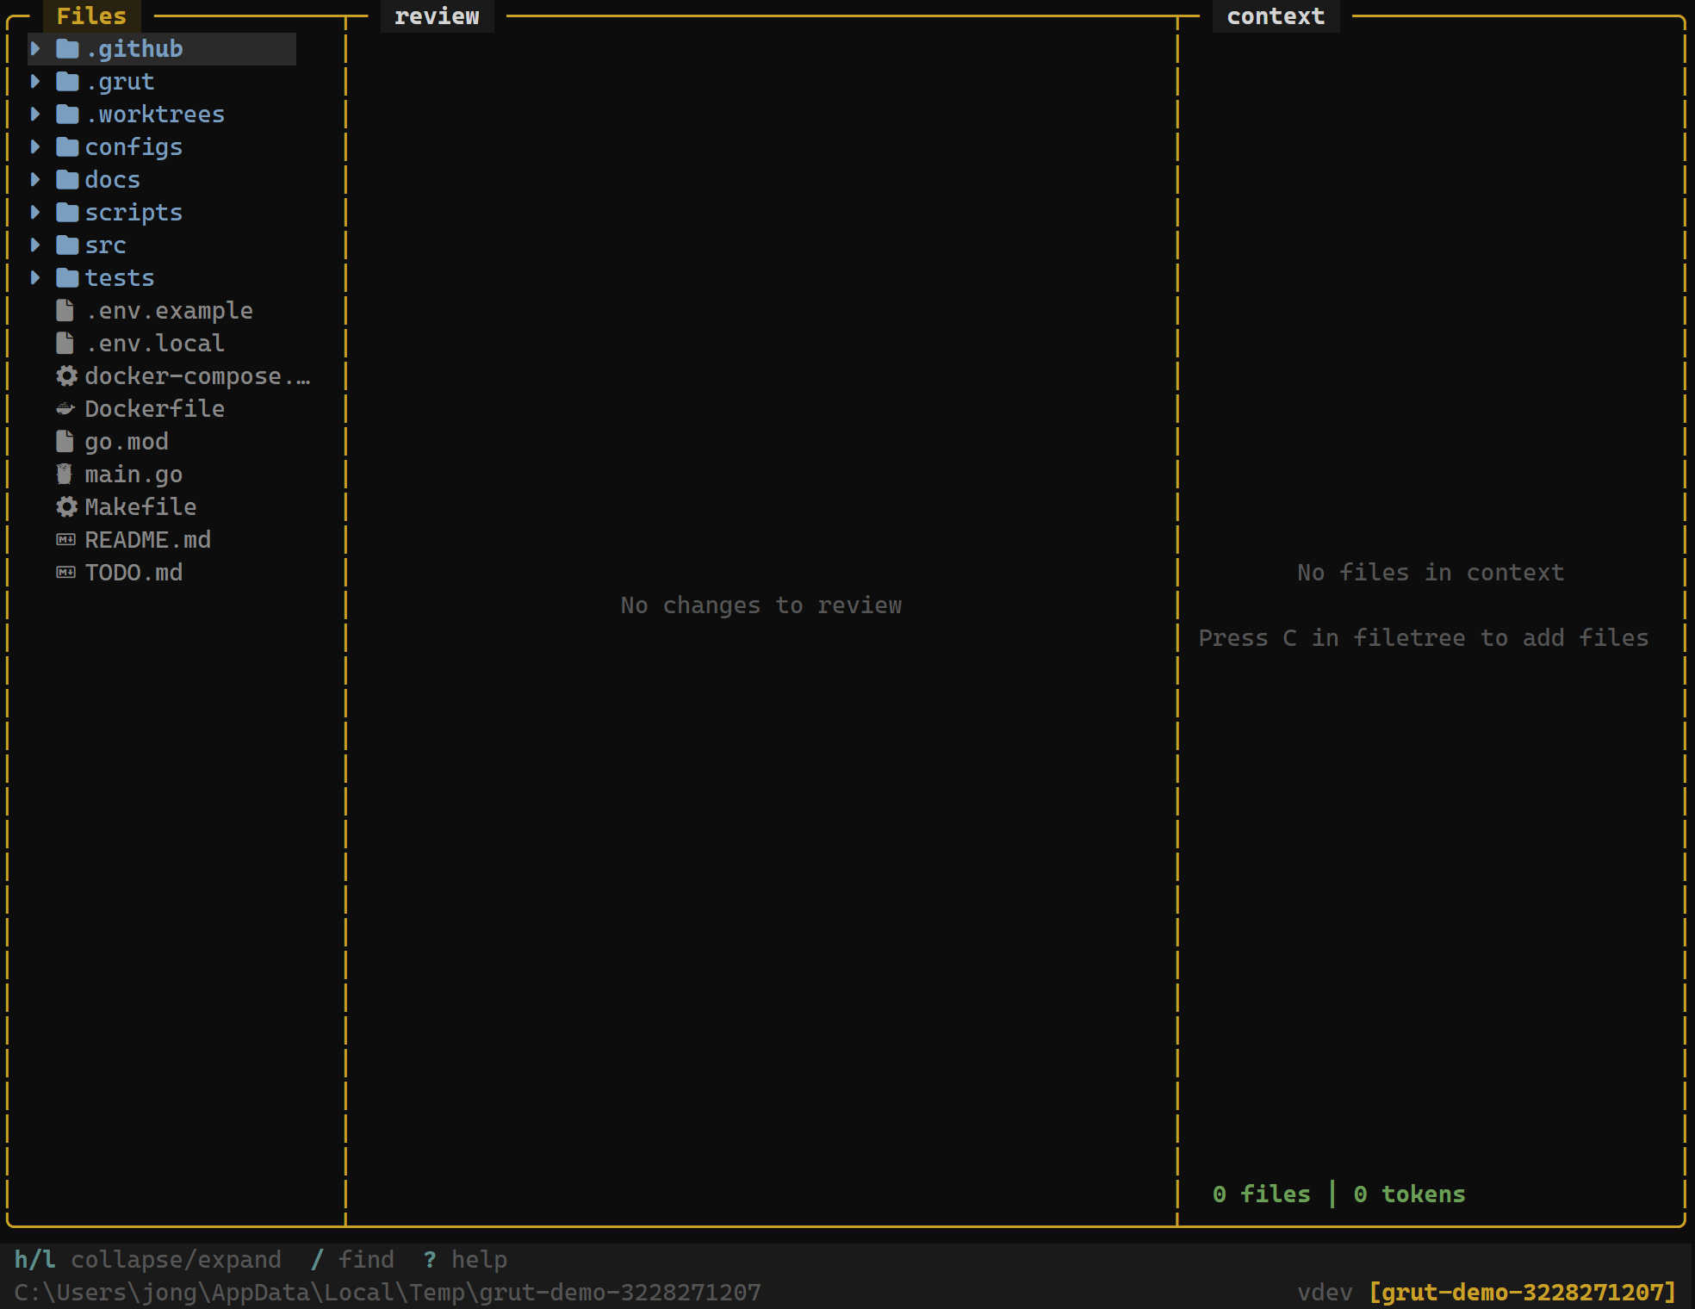1695x1309 pixels.
Task: Select the .github folder name
Action: click(133, 49)
